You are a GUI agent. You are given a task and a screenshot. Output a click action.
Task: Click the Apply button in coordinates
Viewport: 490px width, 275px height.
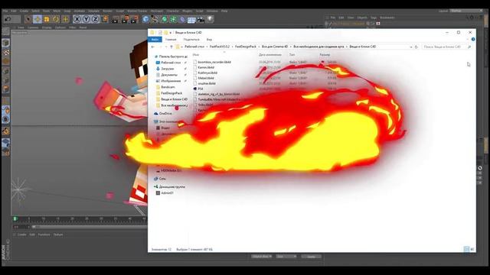(x=311, y=257)
